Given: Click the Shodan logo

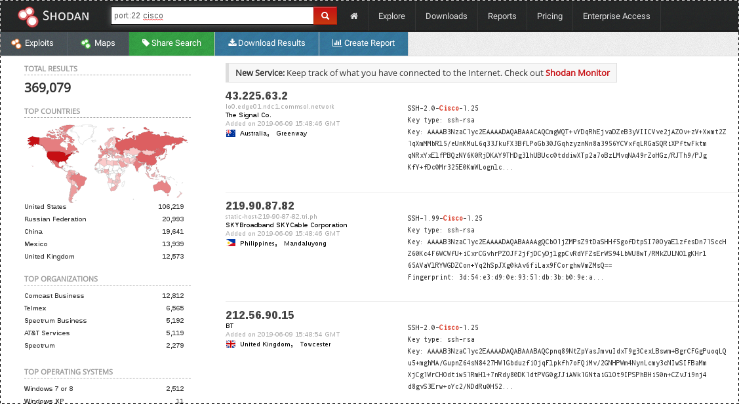Looking at the screenshot, I should [x=53, y=16].
